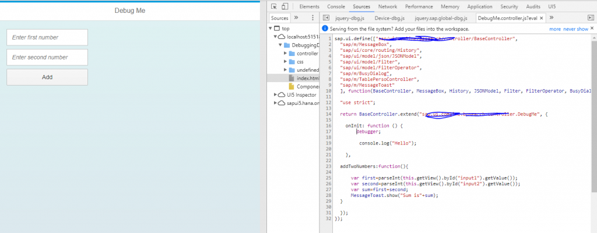Expand the controller folder
The width and height of the screenshot is (597, 233).
(286, 54)
